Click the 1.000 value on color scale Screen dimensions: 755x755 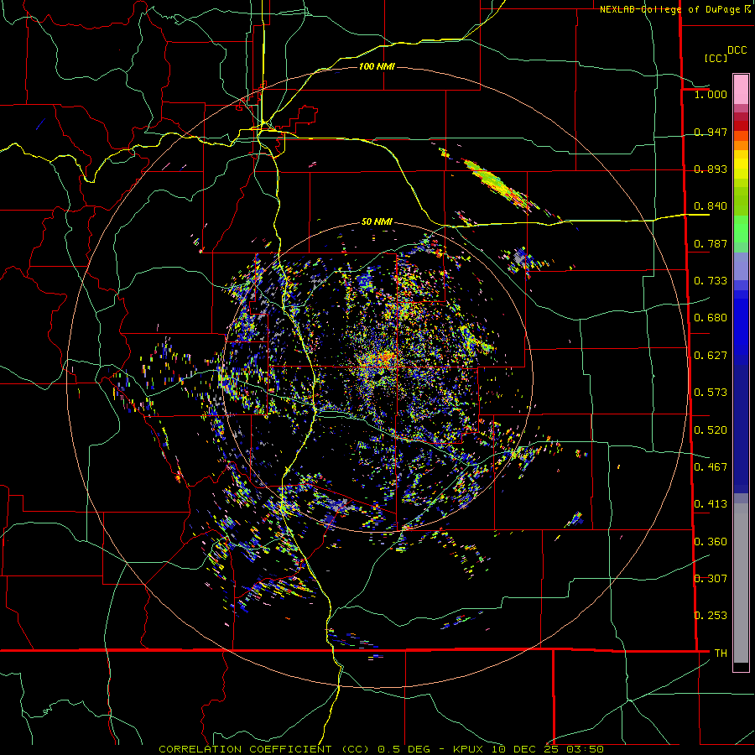pyautogui.click(x=711, y=94)
